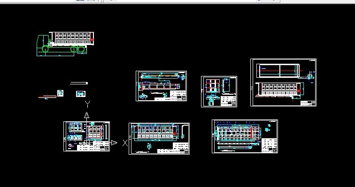Pick the smallest sheet with the six-cell grid panel
The width and height of the screenshot is (355, 187).
click(x=219, y=91)
